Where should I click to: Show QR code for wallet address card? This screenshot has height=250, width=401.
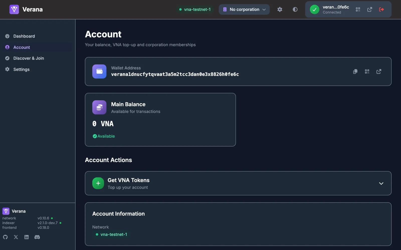point(367,71)
